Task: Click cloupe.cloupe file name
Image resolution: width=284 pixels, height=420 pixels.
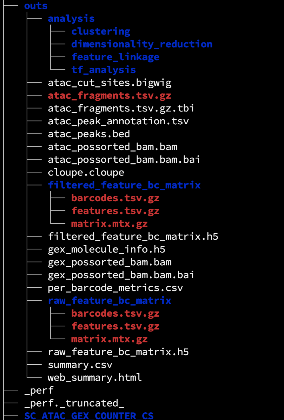Action: 86,173
